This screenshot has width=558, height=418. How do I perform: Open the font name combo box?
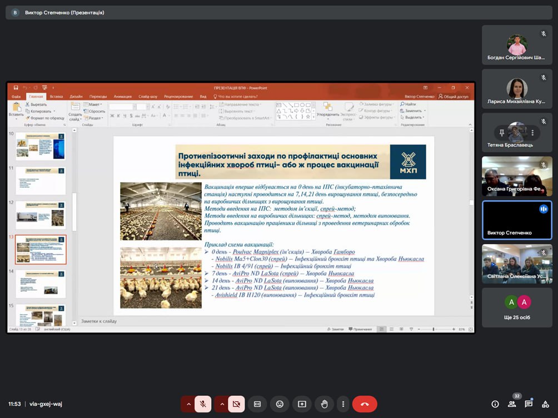pyautogui.click(x=123, y=107)
